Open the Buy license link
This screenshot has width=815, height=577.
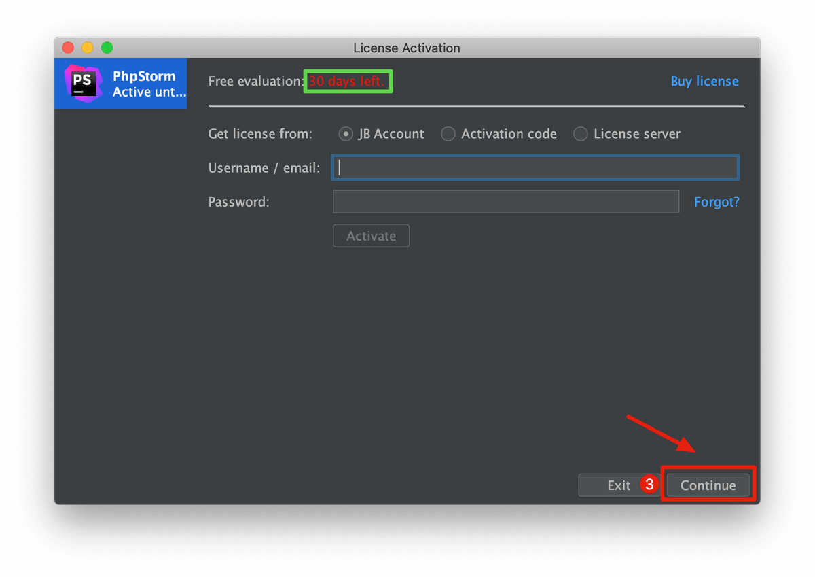(704, 81)
